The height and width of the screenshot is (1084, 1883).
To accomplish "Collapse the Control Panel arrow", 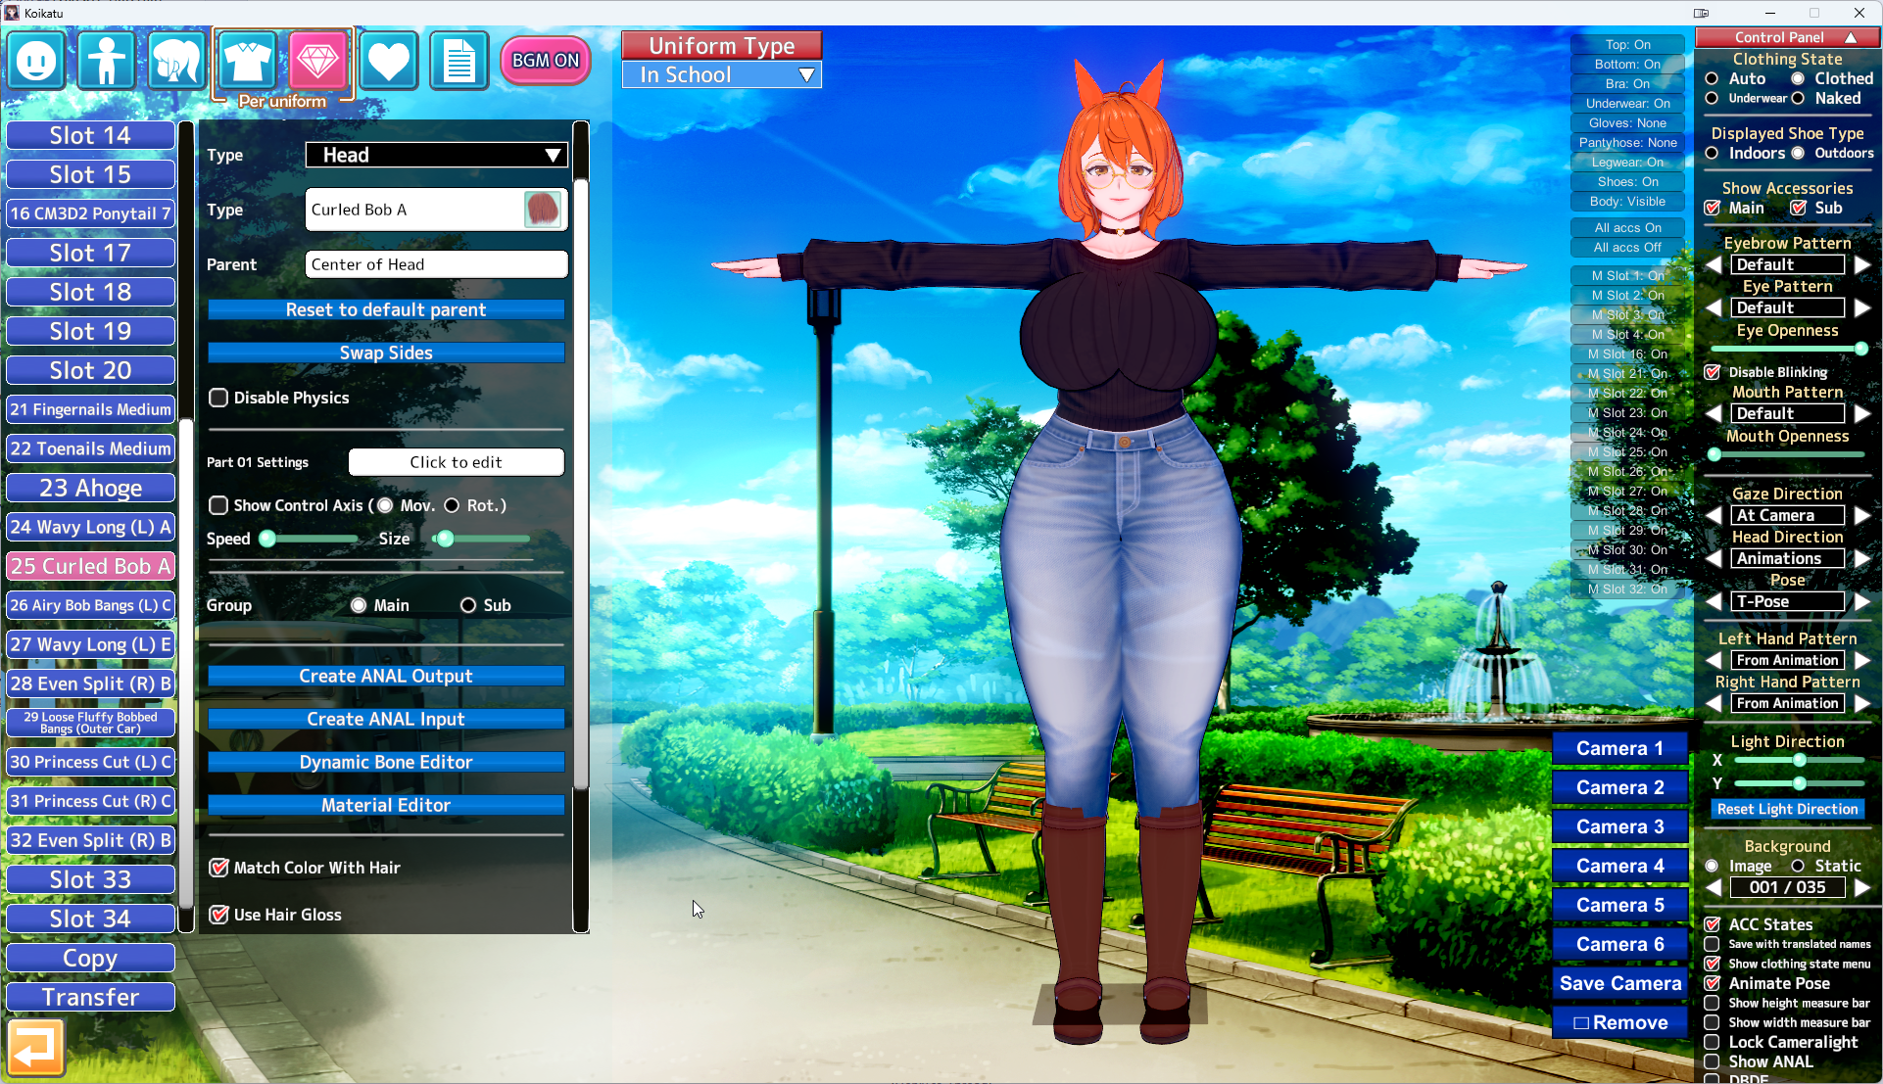I will click(x=1851, y=37).
